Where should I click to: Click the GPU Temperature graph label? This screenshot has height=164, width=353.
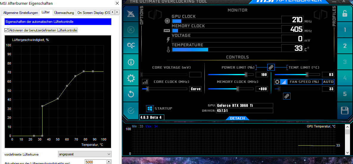[x=321, y=127]
